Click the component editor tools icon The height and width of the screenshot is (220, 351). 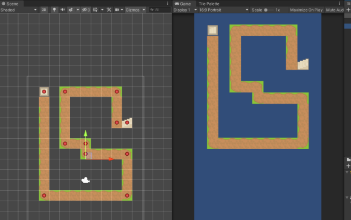109,10
